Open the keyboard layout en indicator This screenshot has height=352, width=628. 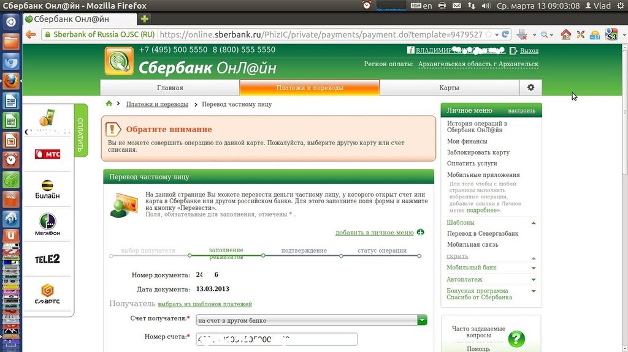click(x=421, y=6)
